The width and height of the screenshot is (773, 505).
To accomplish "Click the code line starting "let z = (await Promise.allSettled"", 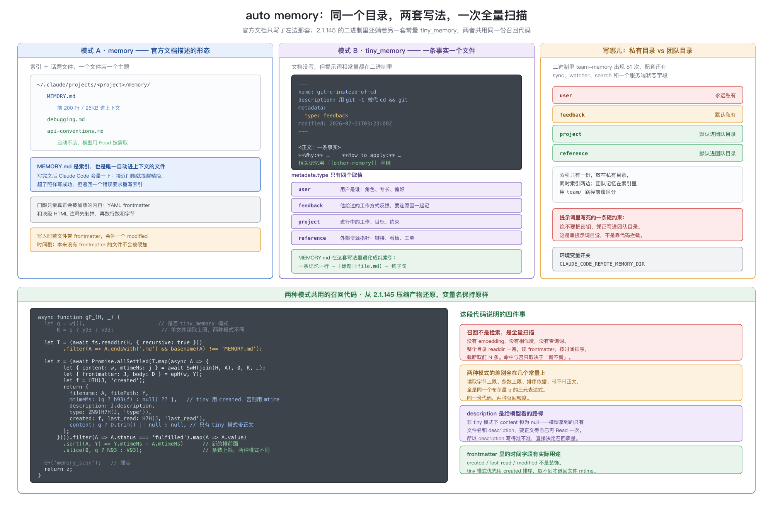I will (x=126, y=361).
